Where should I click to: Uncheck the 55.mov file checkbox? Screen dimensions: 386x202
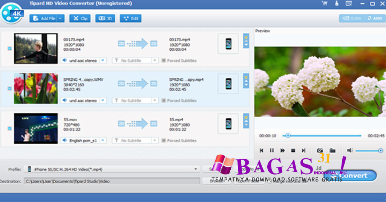9,128
